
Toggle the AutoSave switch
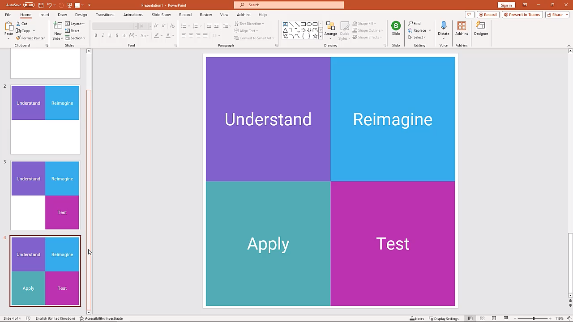tap(29, 5)
